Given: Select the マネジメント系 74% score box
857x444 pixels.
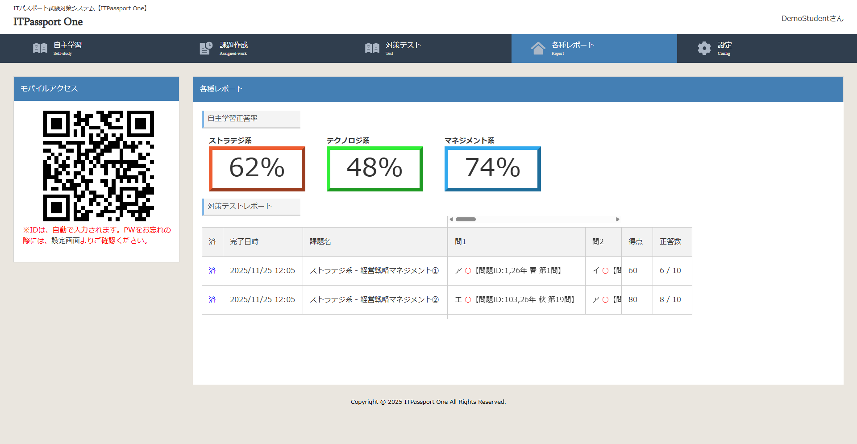Looking at the screenshot, I should [x=493, y=169].
